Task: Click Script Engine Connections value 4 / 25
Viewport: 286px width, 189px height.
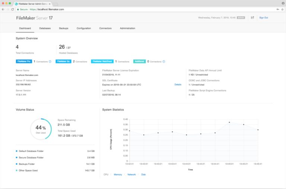Action: tap(191, 95)
